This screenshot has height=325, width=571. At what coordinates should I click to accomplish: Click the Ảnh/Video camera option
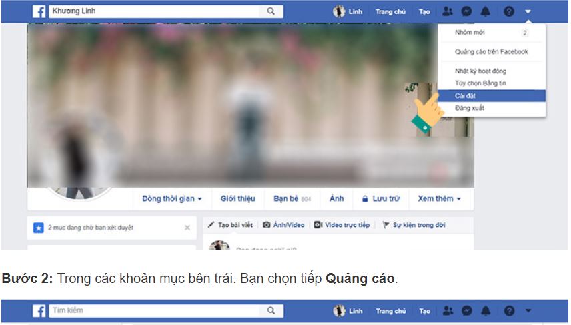283,225
